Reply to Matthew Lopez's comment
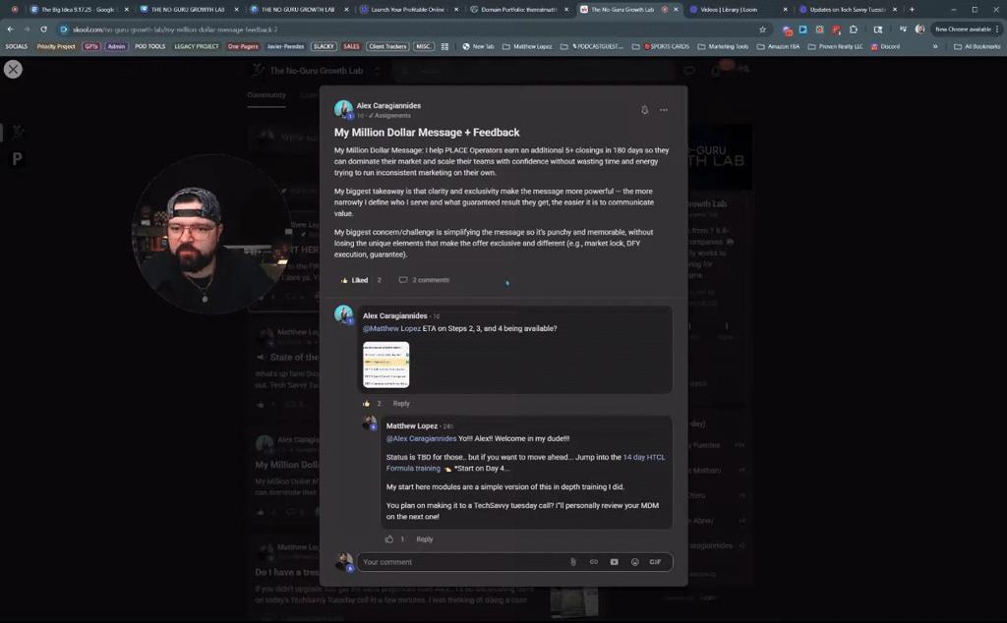 click(425, 538)
